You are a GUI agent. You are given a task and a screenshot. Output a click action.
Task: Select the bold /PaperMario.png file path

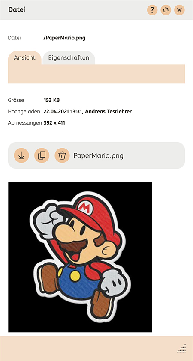64,38
